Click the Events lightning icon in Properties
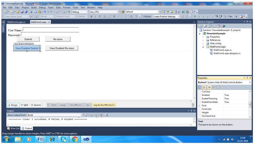254x144 pixels. point(214,87)
